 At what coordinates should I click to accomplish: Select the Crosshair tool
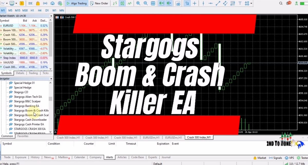195,3
